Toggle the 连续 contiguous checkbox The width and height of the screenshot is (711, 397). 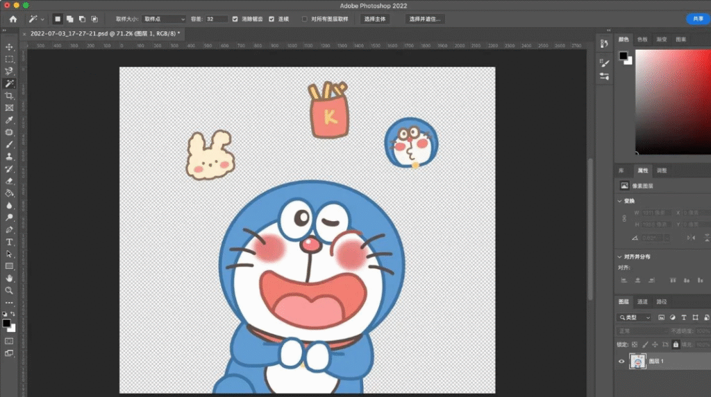pyautogui.click(x=271, y=19)
